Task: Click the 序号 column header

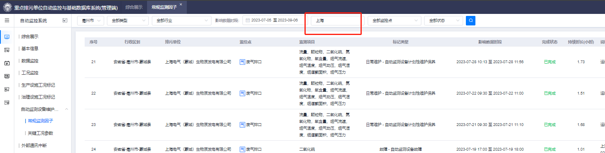Action: pos(93,42)
